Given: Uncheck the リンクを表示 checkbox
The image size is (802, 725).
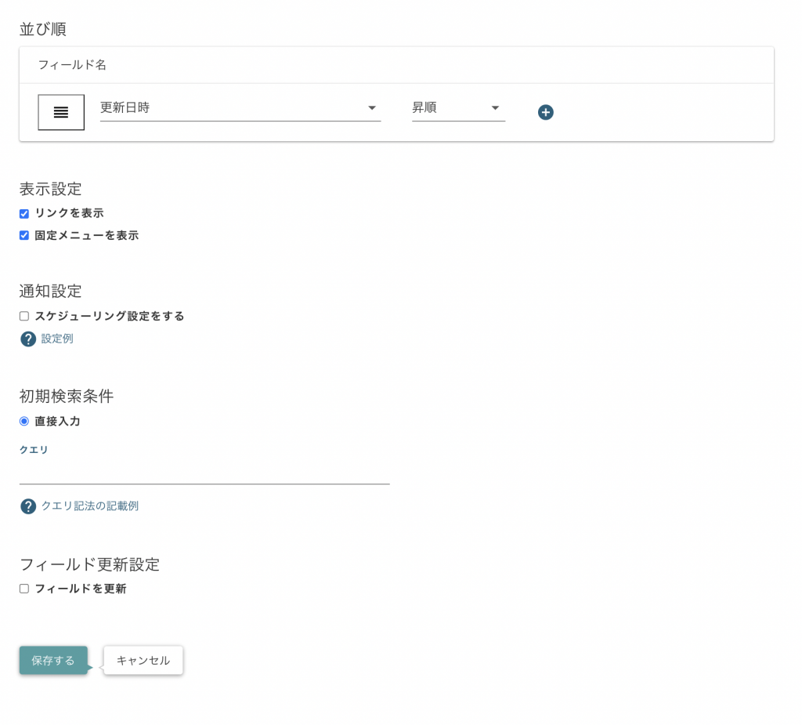Looking at the screenshot, I should [x=24, y=213].
